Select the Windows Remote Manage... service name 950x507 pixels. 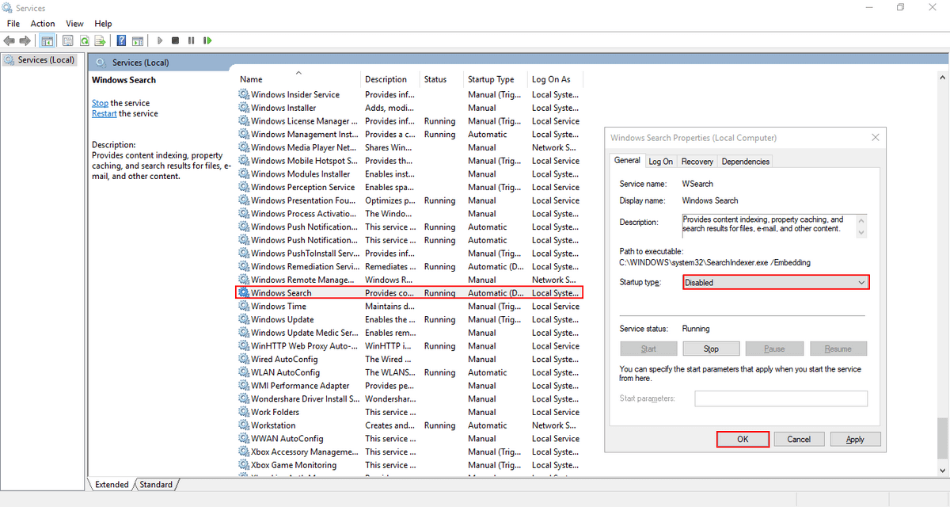[x=303, y=280]
